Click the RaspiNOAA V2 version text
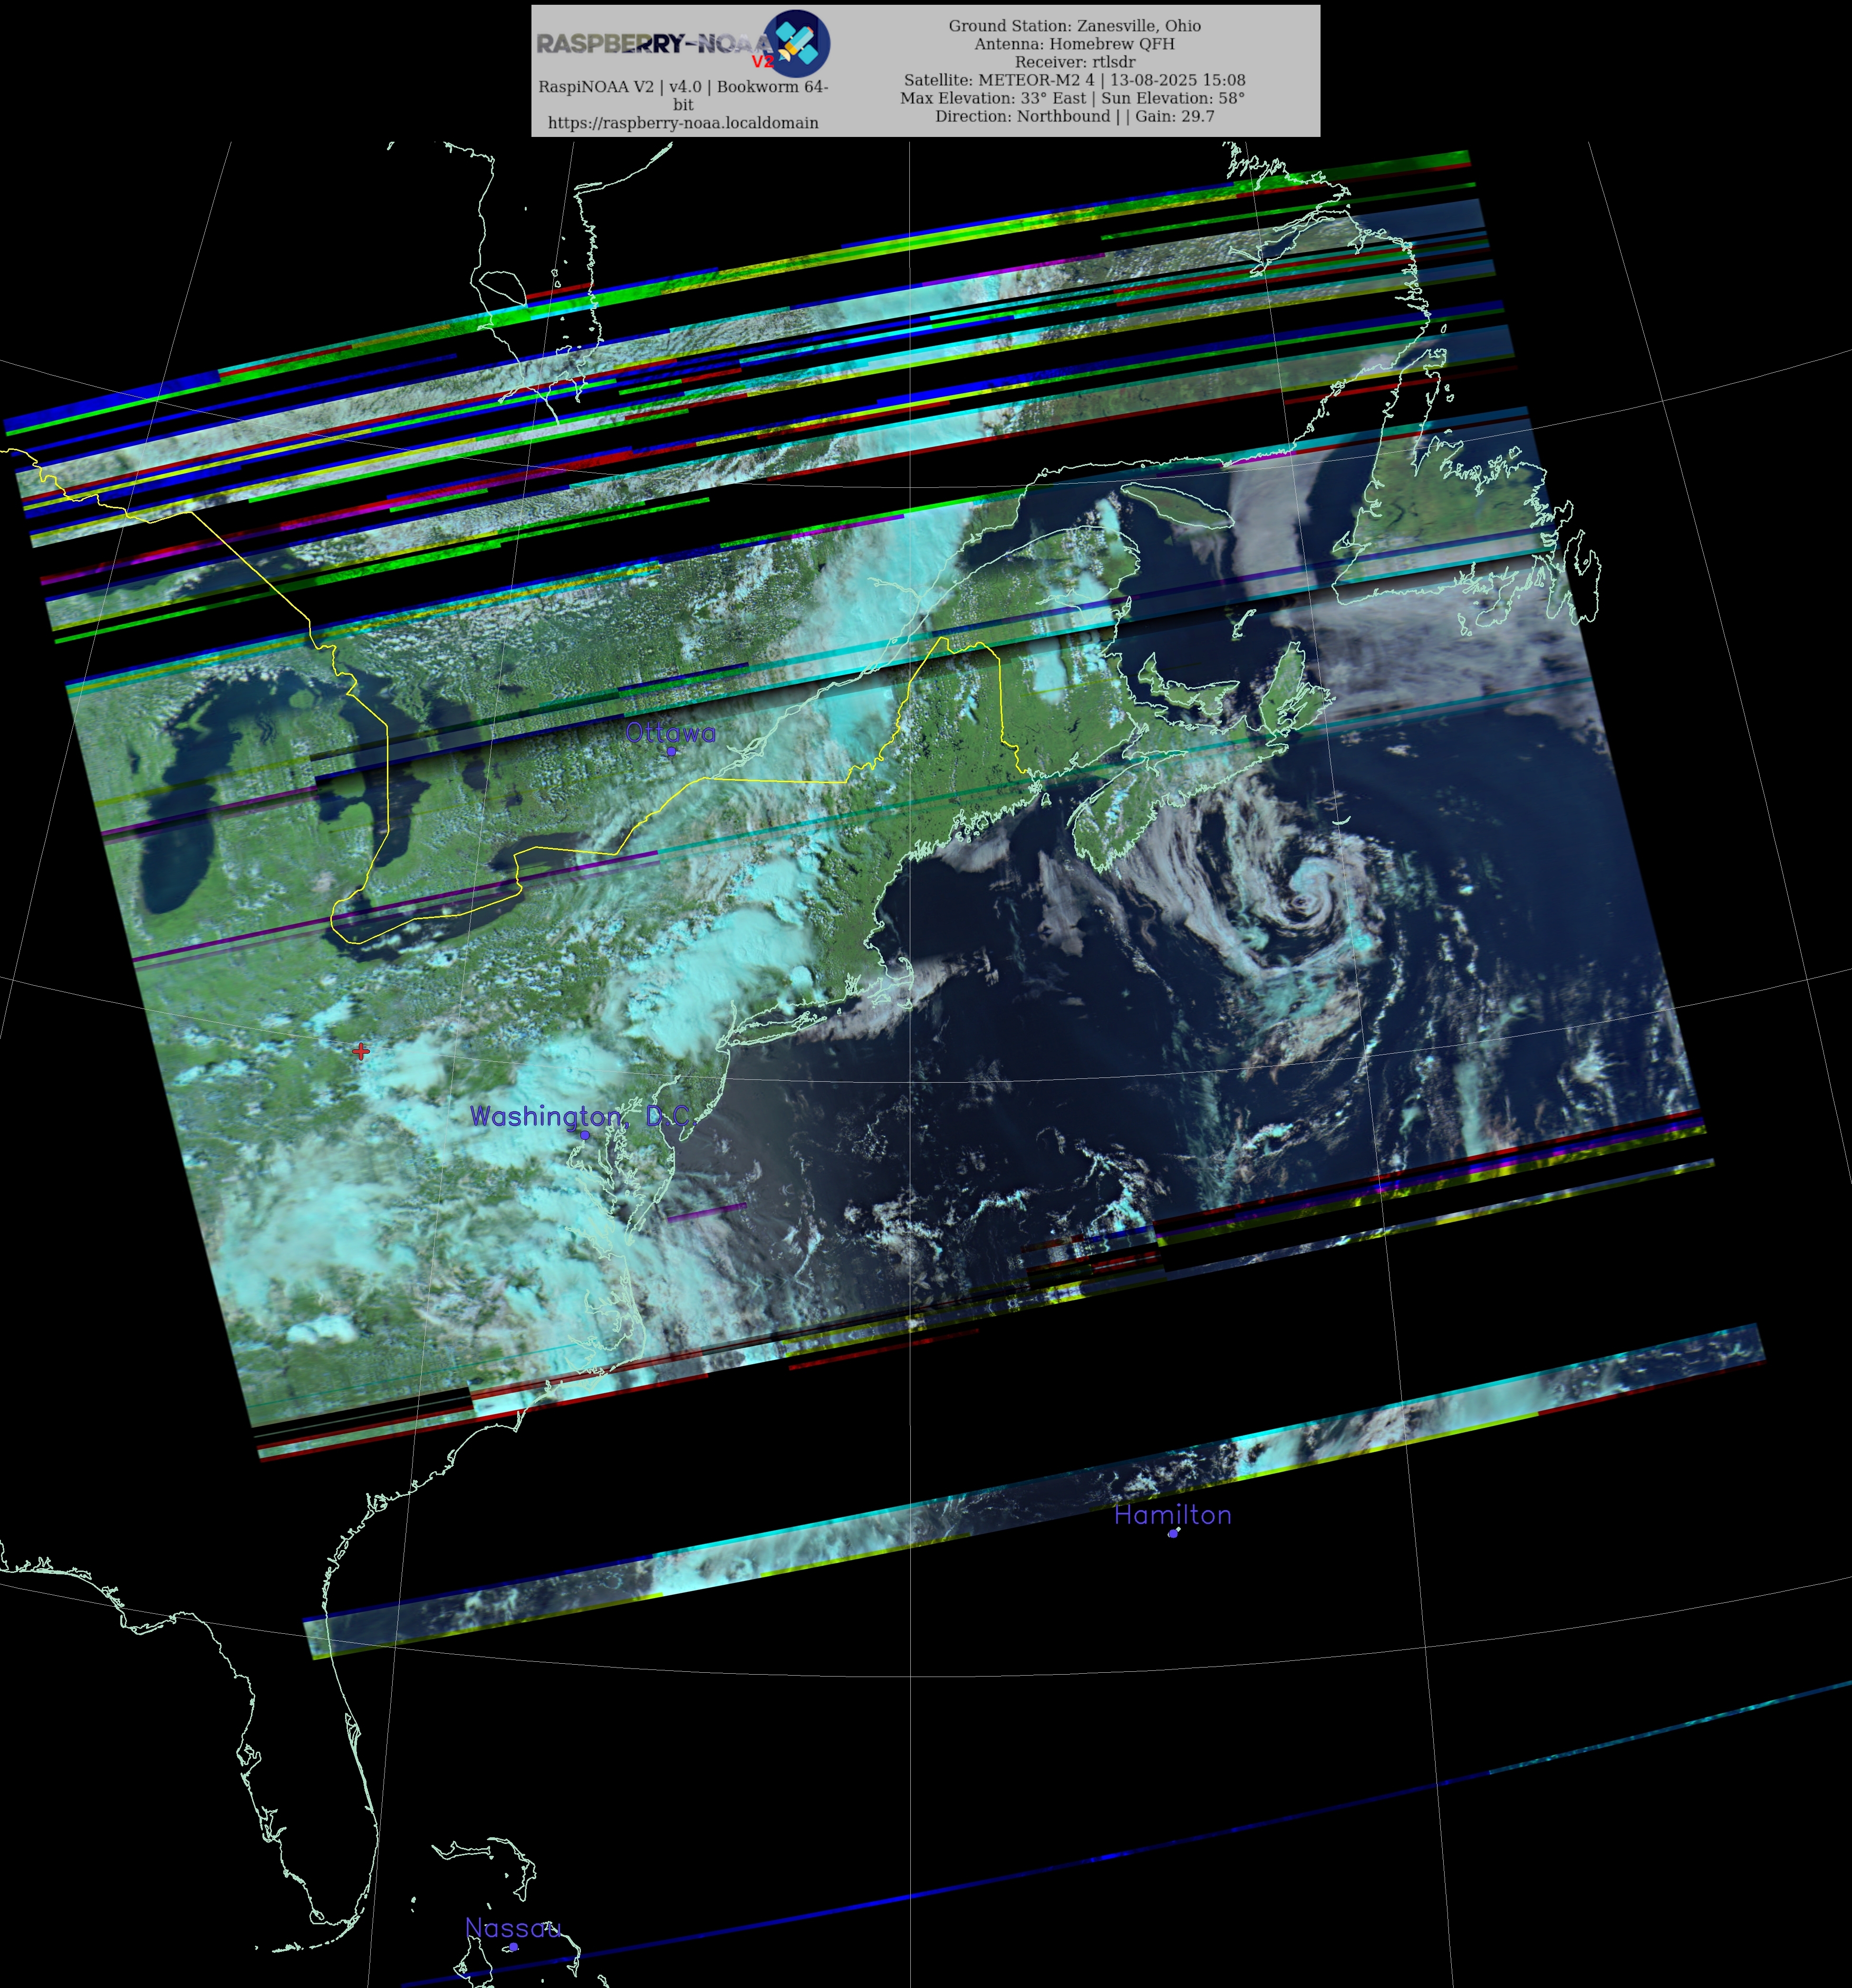 tap(683, 87)
